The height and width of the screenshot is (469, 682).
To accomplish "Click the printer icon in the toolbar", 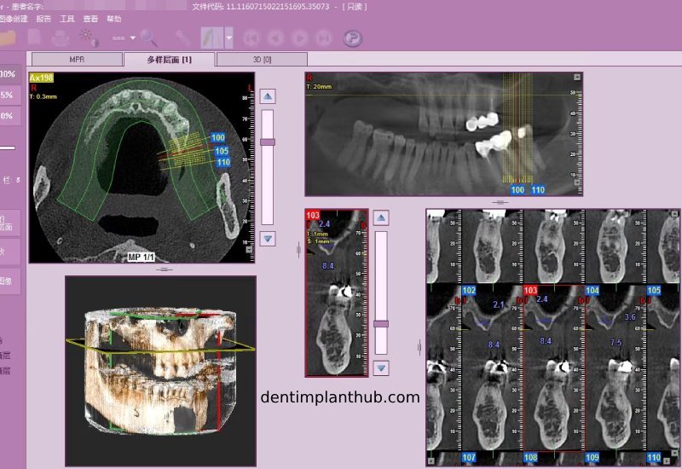I will [61, 38].
